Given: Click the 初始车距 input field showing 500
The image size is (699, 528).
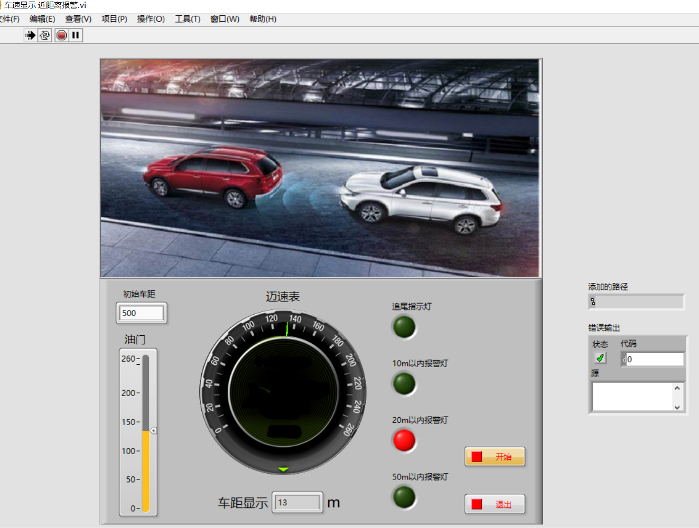Looking at the screenshot, I should 142,313.
